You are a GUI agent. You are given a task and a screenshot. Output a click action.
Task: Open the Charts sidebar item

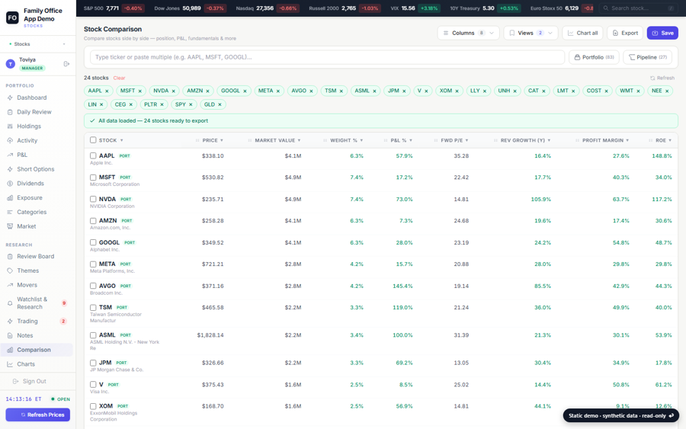(x=26, y=363)
